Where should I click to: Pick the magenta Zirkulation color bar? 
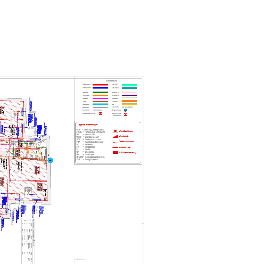(x=100, y=98)
